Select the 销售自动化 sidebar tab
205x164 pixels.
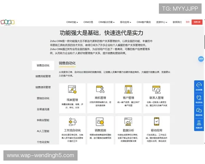tap(43, 65)
